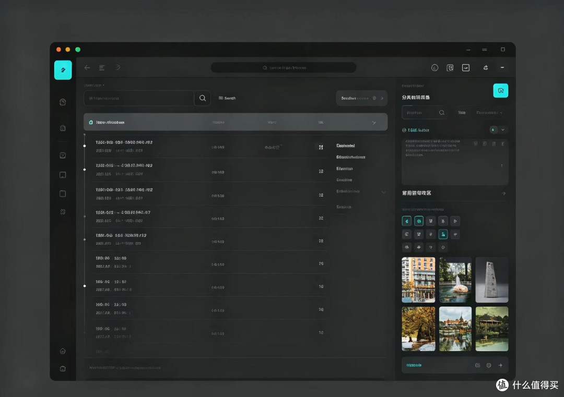Open the first sidebar icon below the logo
Image resolution: width=564 pixels, height=397 pixels.
click(63, 102)
